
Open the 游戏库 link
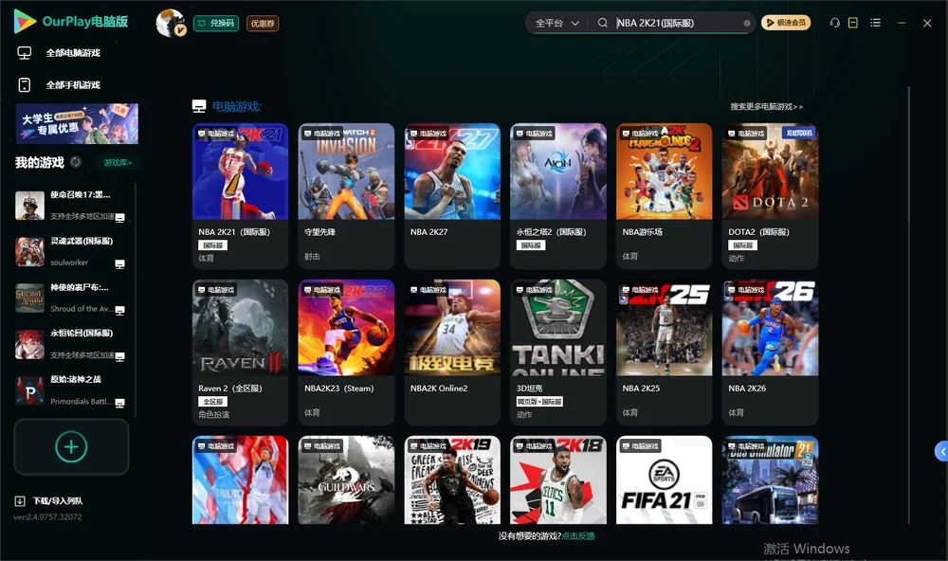click(x=118, y=162)
